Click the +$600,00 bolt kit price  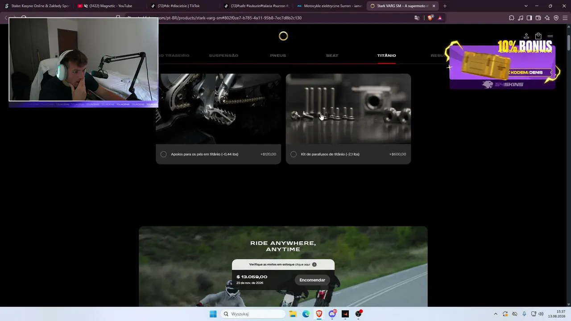397,154
